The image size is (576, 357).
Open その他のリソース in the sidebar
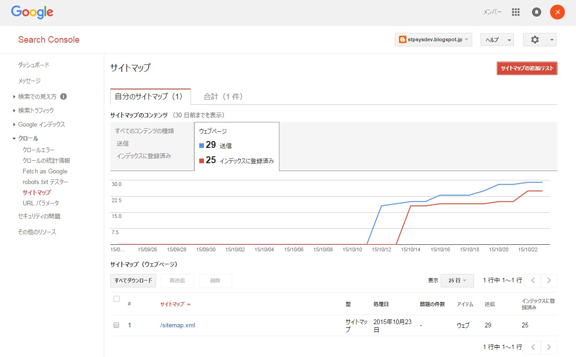pyautogui.click(x=37, y=232)
